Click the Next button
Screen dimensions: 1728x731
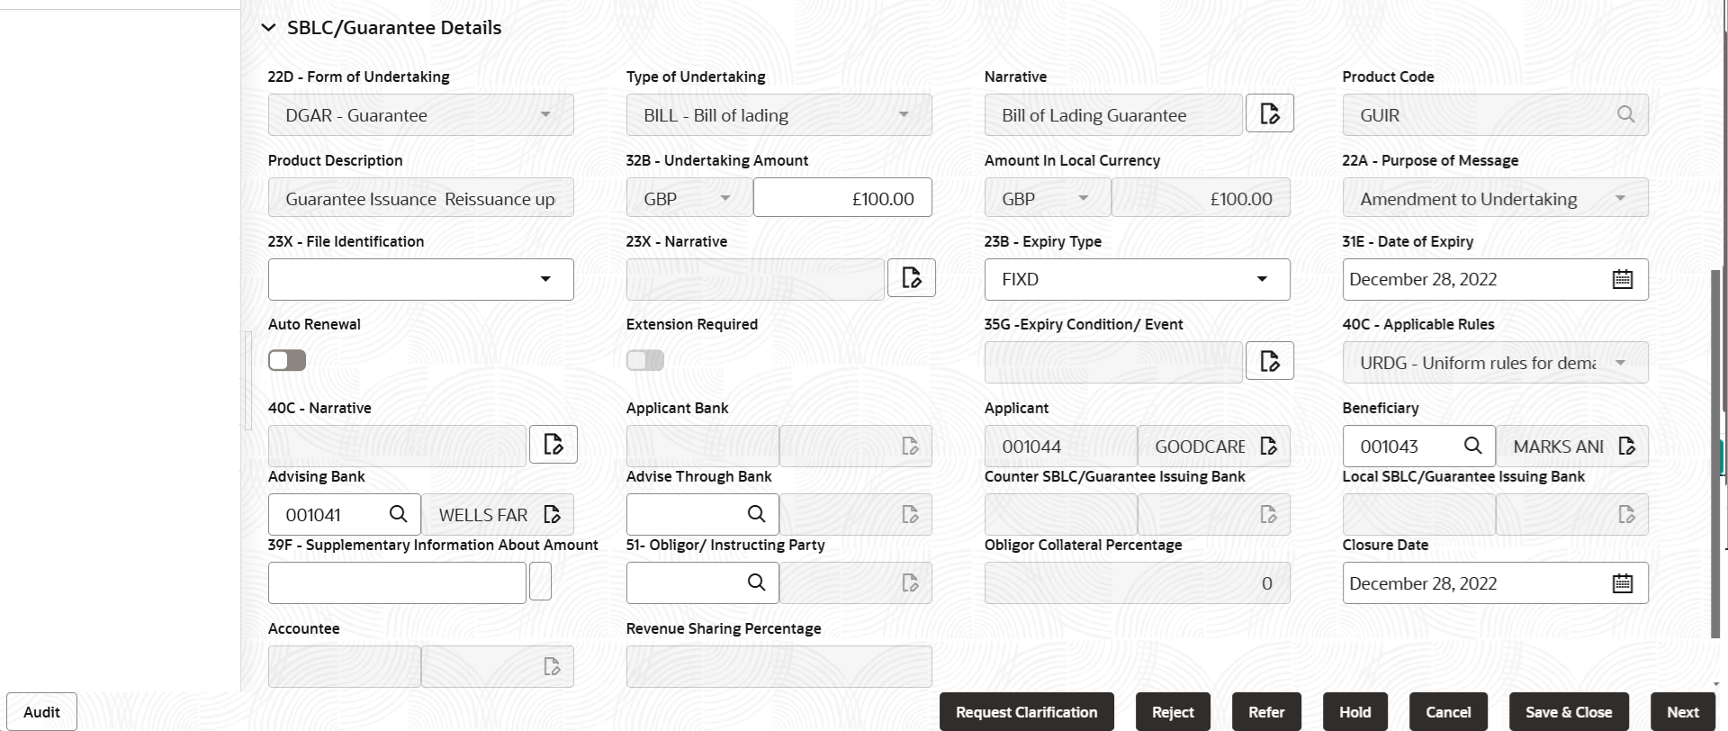(x=1683, y=712)
